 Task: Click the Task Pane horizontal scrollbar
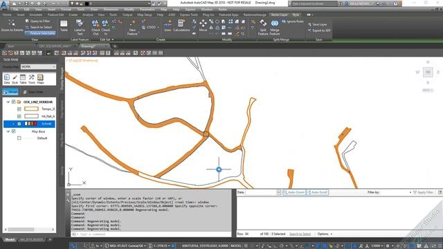[x=29, y=230]
